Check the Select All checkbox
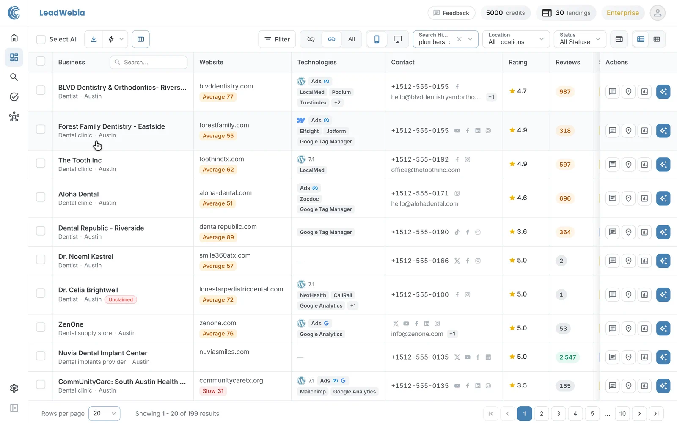 [41, 39]
